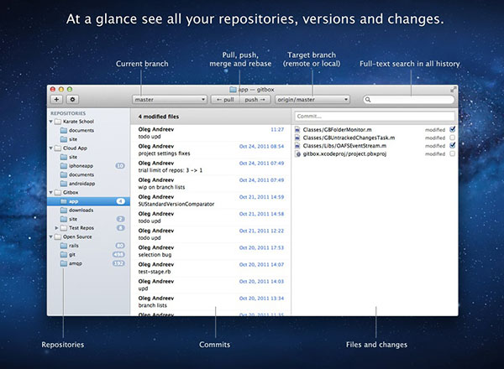Click the add repository plus button
504x369 pixels.
[56, 99]
